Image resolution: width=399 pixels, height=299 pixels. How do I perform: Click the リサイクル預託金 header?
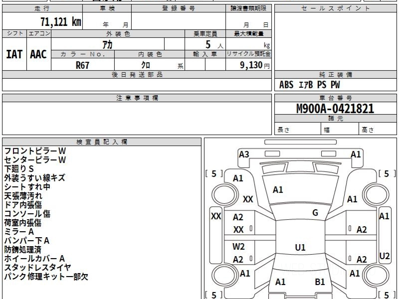pos(248,54)
